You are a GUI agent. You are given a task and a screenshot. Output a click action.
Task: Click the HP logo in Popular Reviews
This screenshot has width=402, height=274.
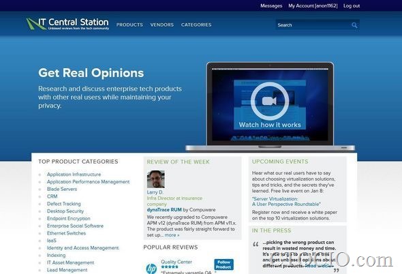coord(151,269)
